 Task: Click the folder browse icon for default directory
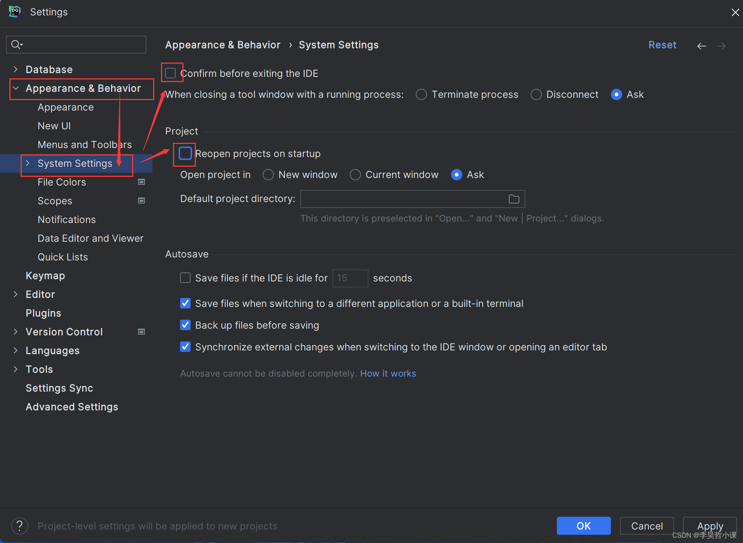(x=514, y=199)
